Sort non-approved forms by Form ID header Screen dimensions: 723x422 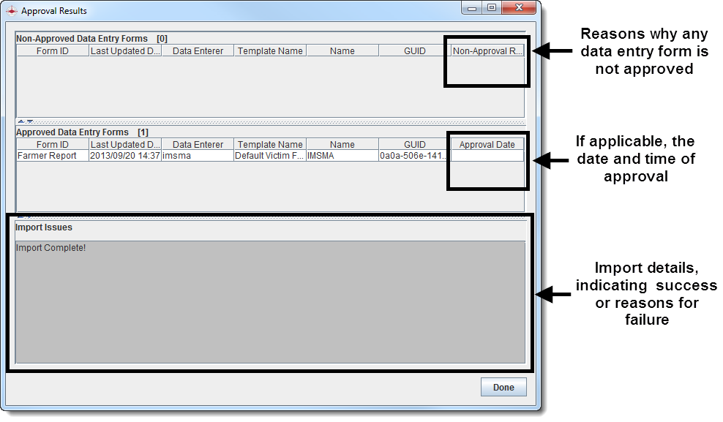pos(52,51)
